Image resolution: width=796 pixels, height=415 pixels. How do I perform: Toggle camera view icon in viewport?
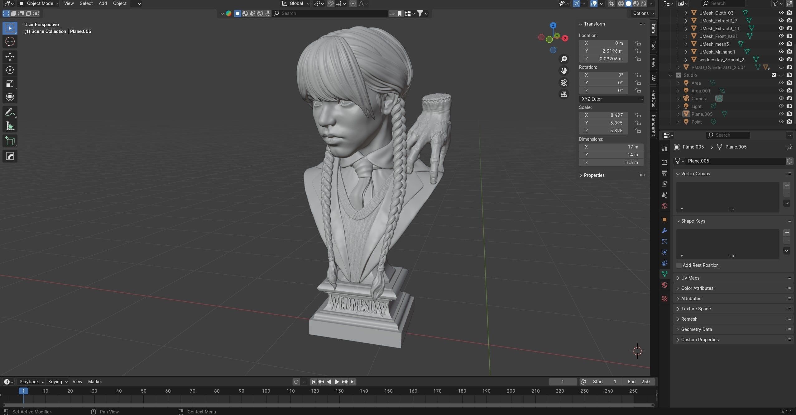pos(564,83)
